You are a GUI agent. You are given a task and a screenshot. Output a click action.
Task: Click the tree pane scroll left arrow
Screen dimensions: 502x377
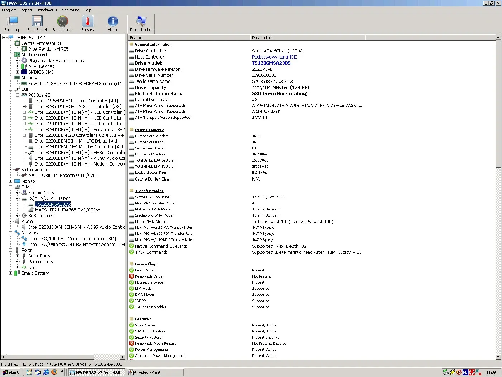[4, 357]
